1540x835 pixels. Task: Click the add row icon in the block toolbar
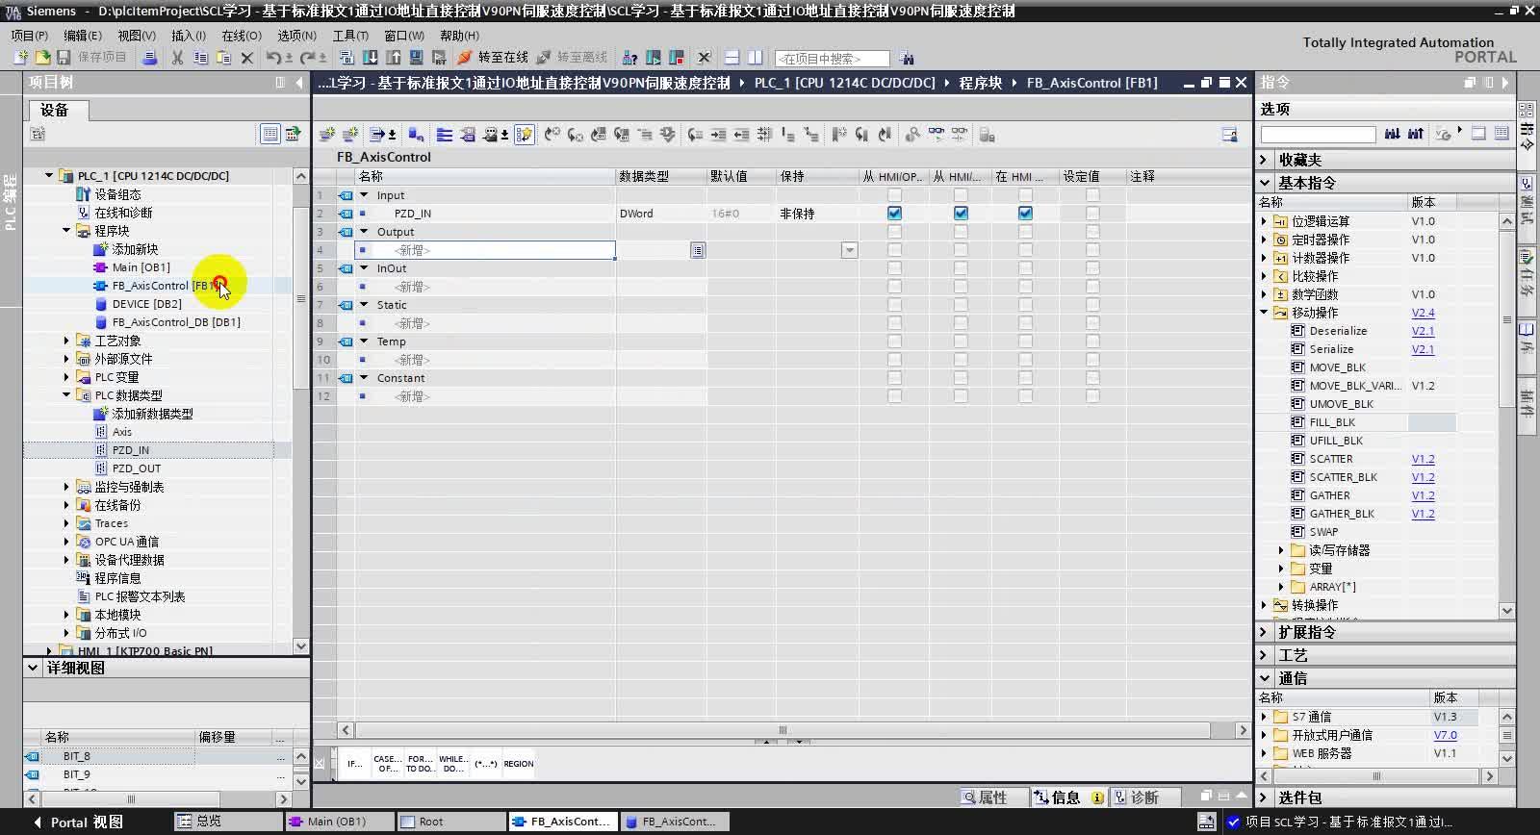350,135
